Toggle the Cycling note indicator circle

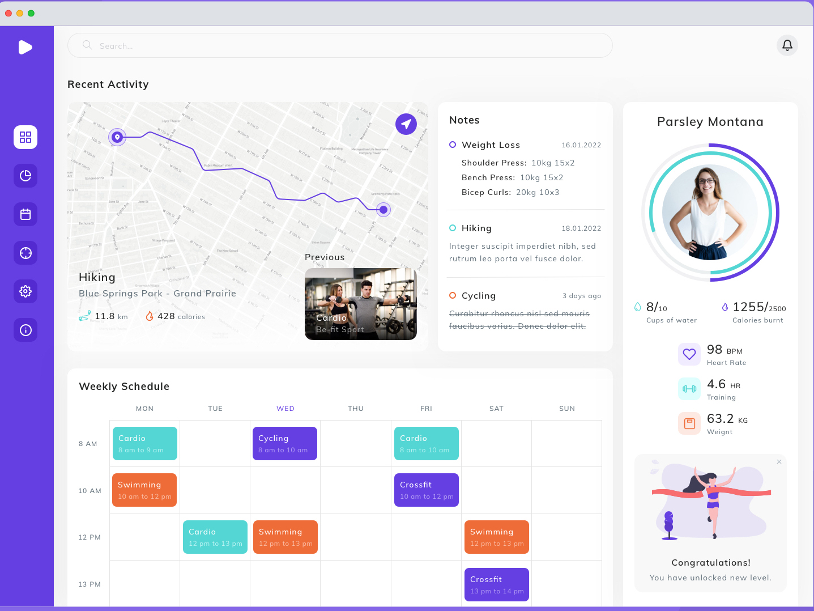[453, 295]
